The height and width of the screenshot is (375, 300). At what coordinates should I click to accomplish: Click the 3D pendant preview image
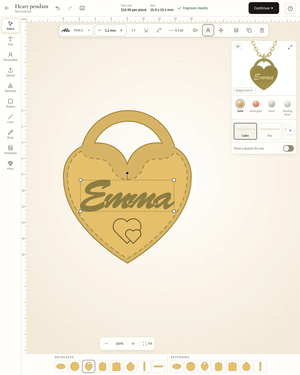click(x=264, y=68)
